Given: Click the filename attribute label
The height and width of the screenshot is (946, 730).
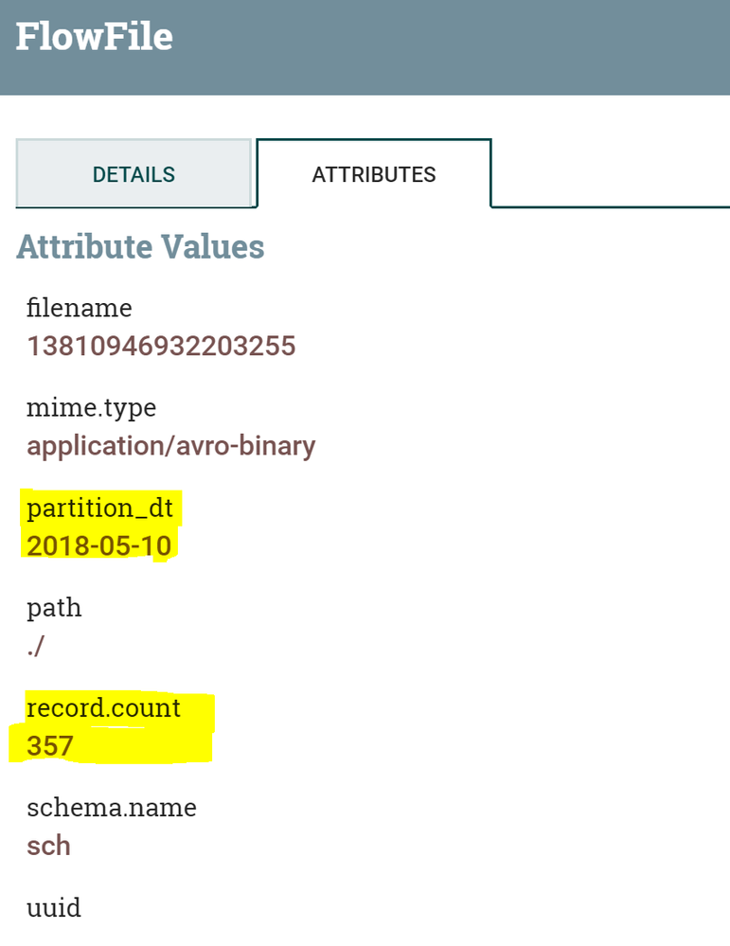Looking at the screenshot, I should coord(79,308).
